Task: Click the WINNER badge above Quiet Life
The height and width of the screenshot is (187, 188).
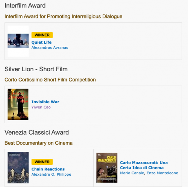Action: [x=42, y=35]
